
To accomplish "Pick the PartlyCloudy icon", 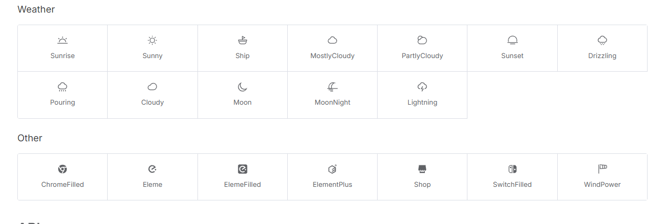I will 422,48.
